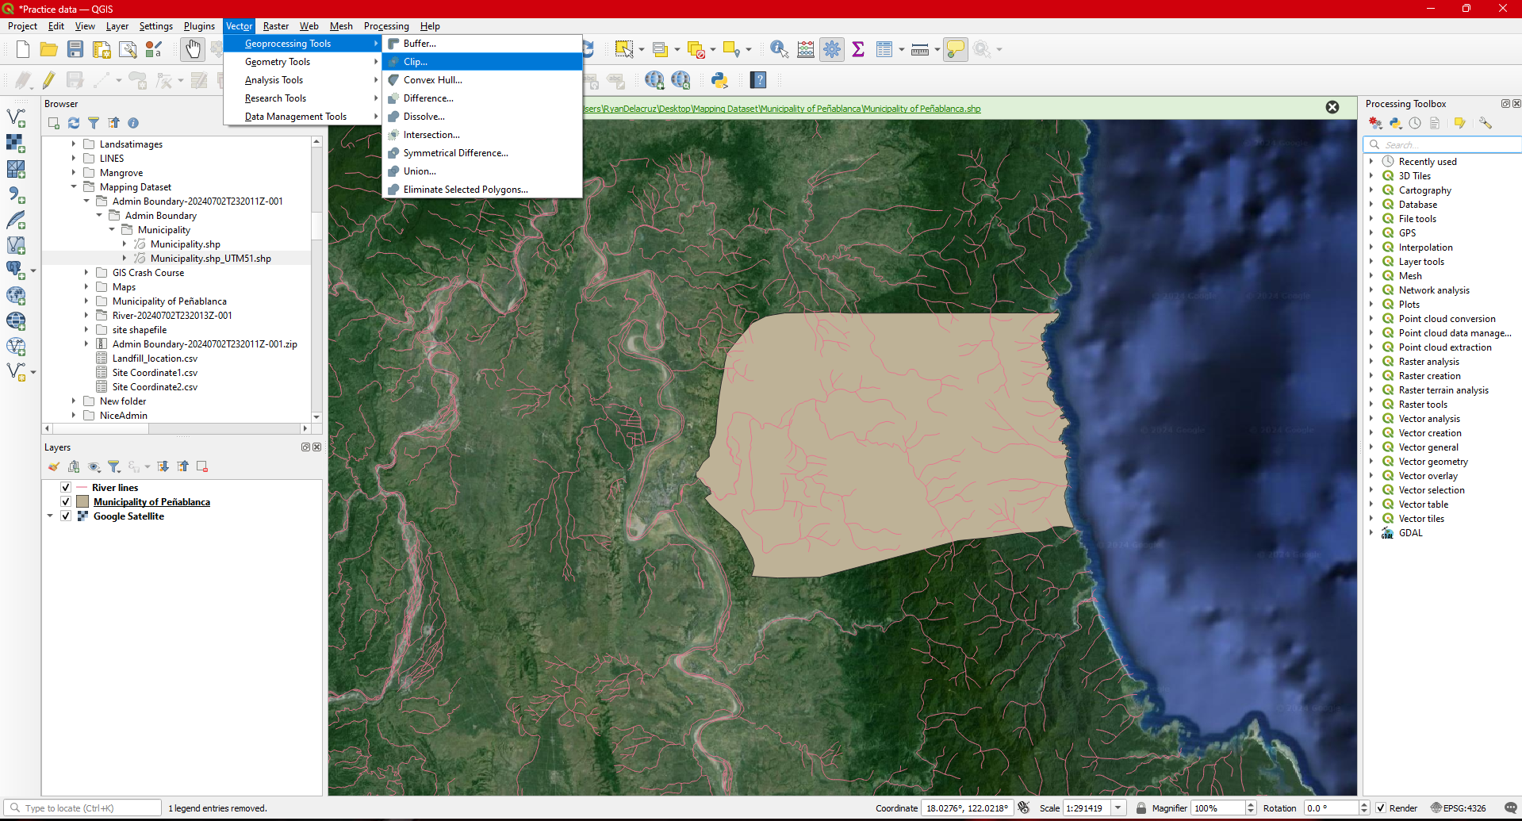Open the Layer Styling paintbrush in Layers panel
The height and width of the screenshot is (821, 1522).
[54, 466]
